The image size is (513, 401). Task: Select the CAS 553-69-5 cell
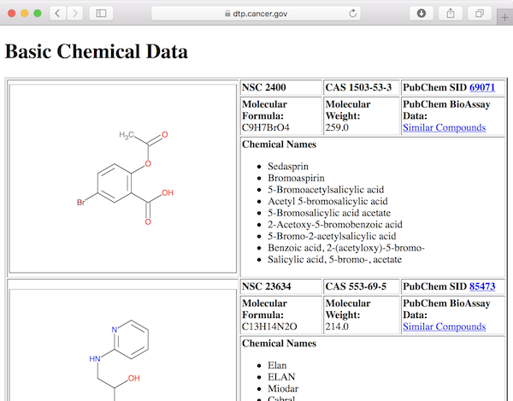[362, 286]
